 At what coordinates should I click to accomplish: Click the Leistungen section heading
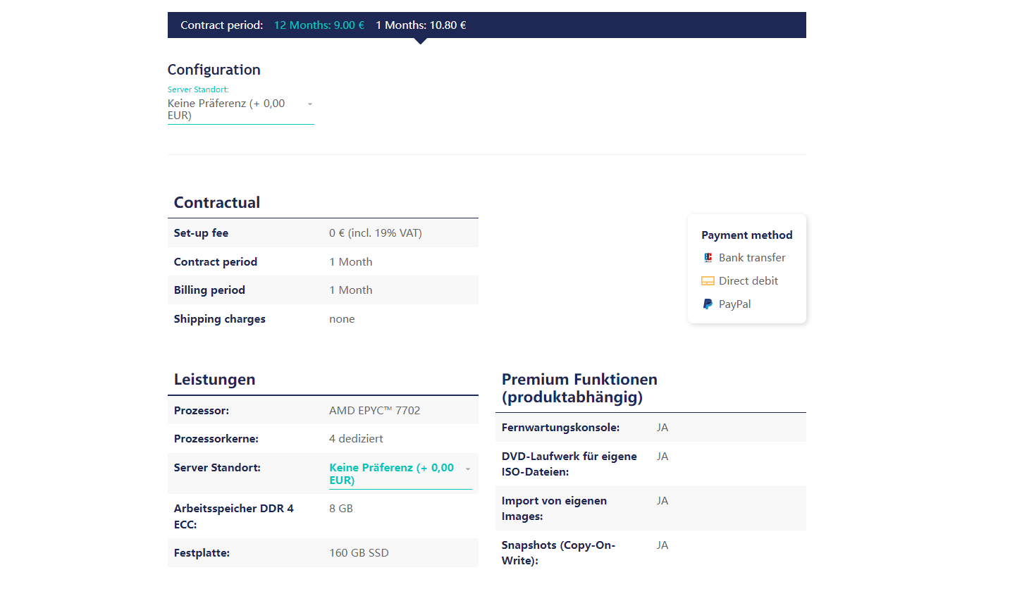[214, 380]
